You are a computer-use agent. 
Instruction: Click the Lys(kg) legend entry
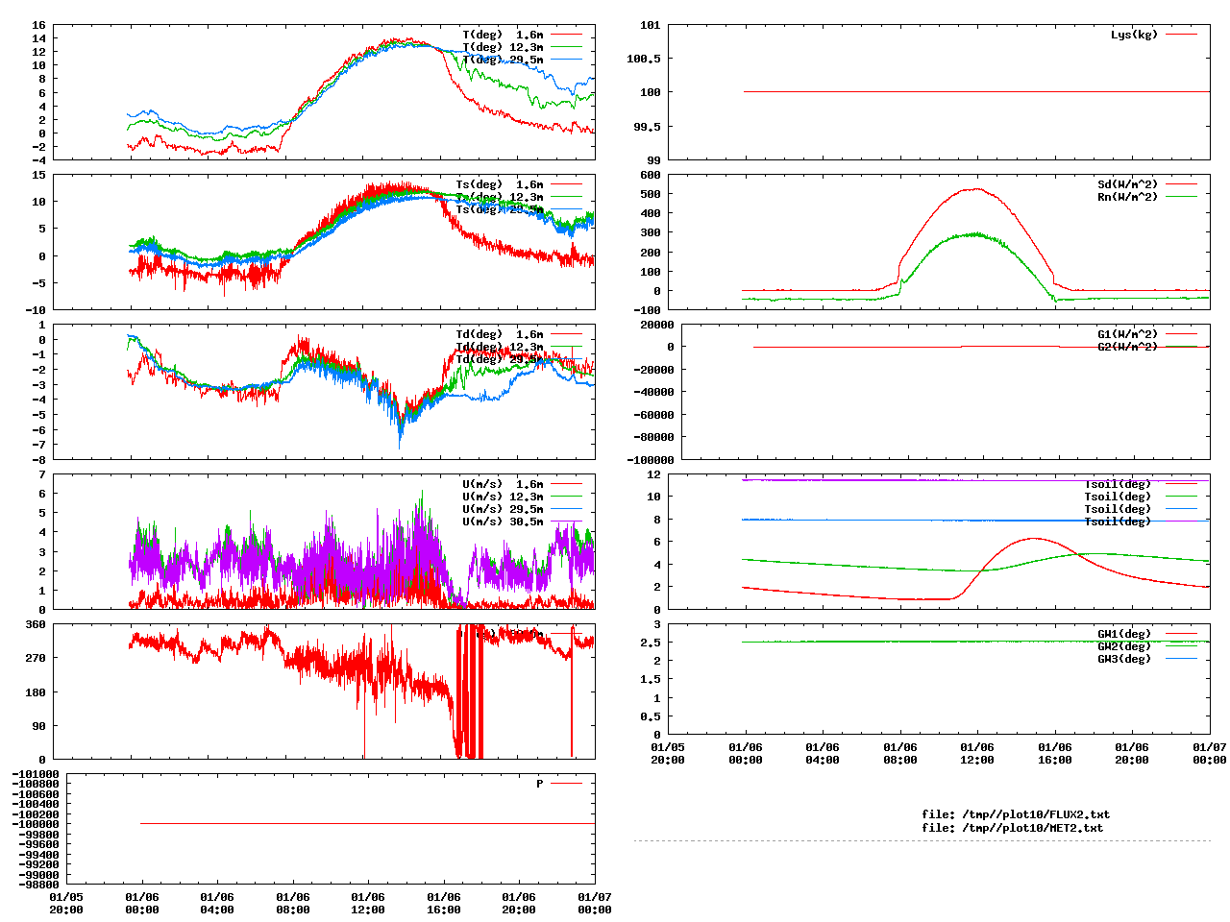(1134, 35)
